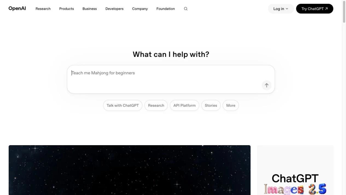The image size is (346, 195).
Task: Open the Products nav menu
Action: point(66,9)
